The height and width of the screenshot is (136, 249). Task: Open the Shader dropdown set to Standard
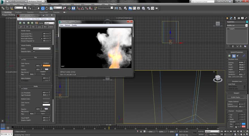pyautogui.click(x=42, y=49)
